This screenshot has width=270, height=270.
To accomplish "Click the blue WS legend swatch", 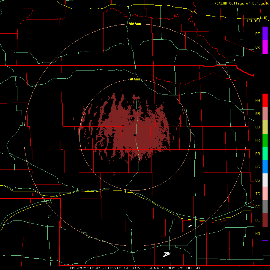I will pos(265,167).
